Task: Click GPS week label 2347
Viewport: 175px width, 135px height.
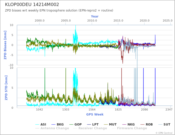Action: (x=169, y=109)
